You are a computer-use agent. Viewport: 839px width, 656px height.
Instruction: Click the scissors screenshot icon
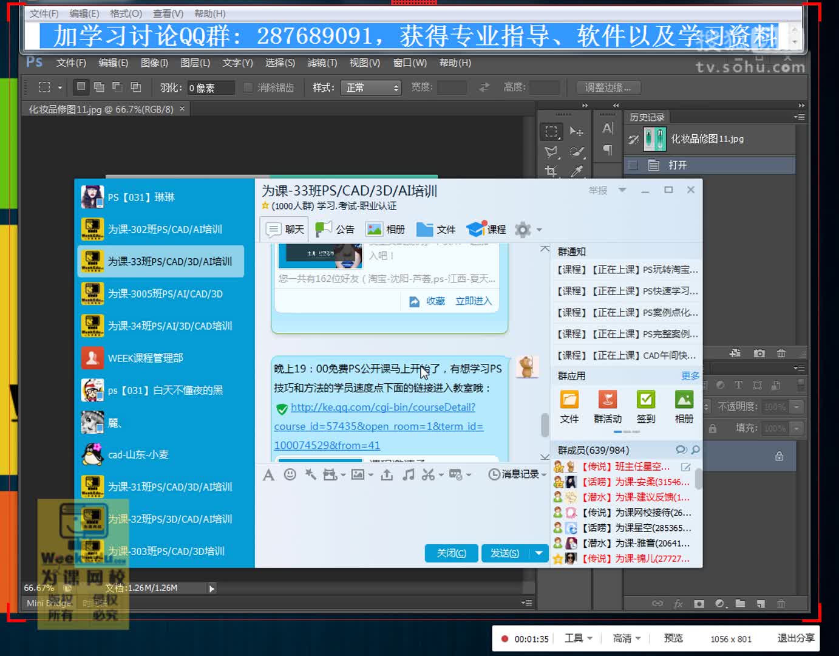(429, 474)
